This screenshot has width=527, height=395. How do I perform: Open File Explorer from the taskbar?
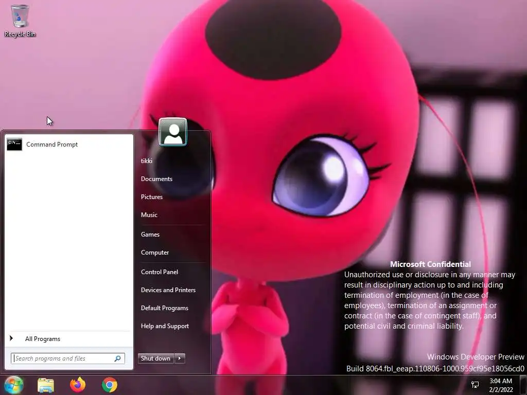46,385
